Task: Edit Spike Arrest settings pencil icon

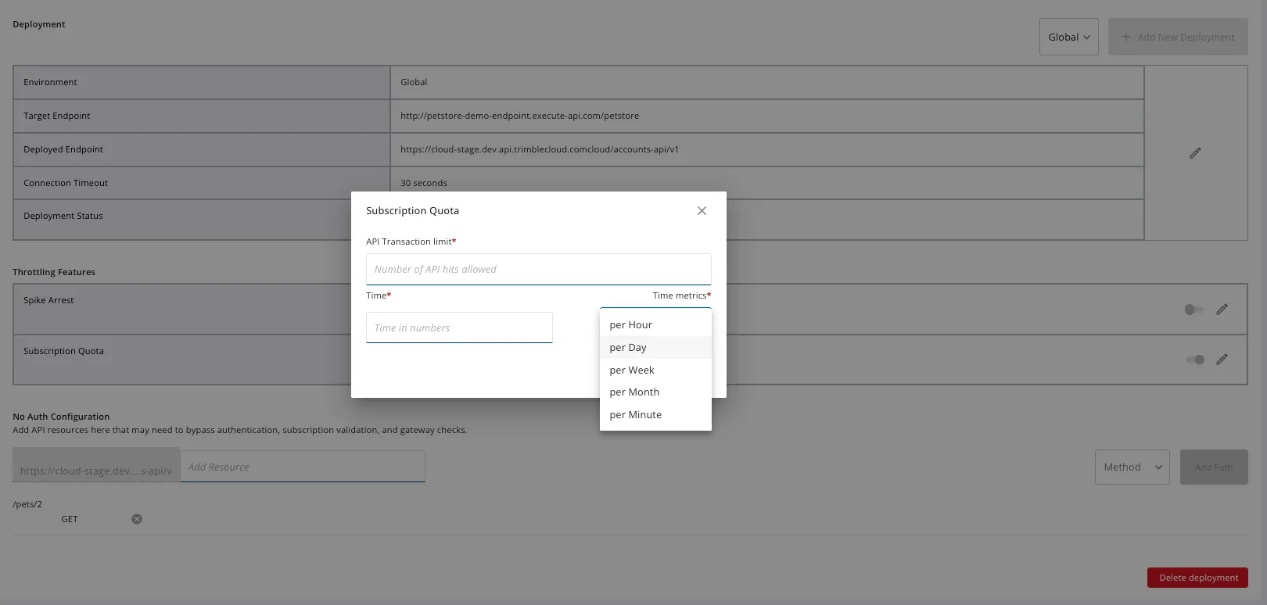Action: [x=1222, y=310]
